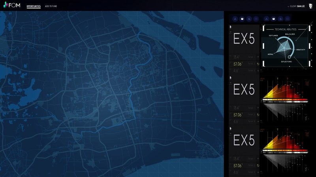316x177 pixels.
Task: Click down chevron on top card's 4.6 row
Action: (258, 71)
